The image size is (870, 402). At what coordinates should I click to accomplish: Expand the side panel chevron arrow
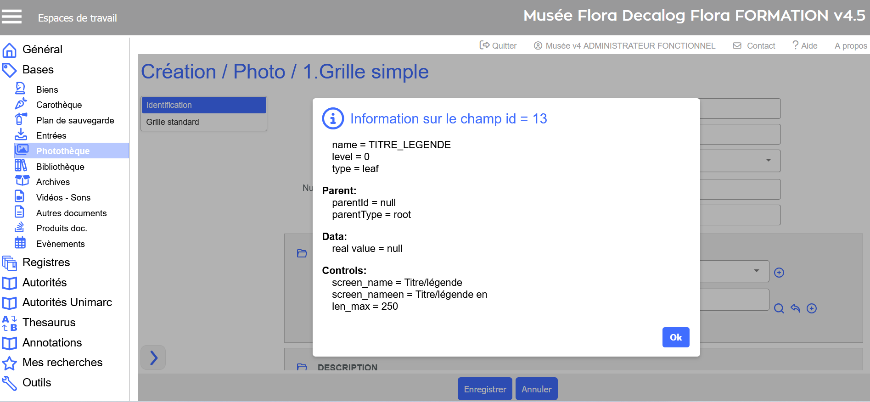(153, 357)
